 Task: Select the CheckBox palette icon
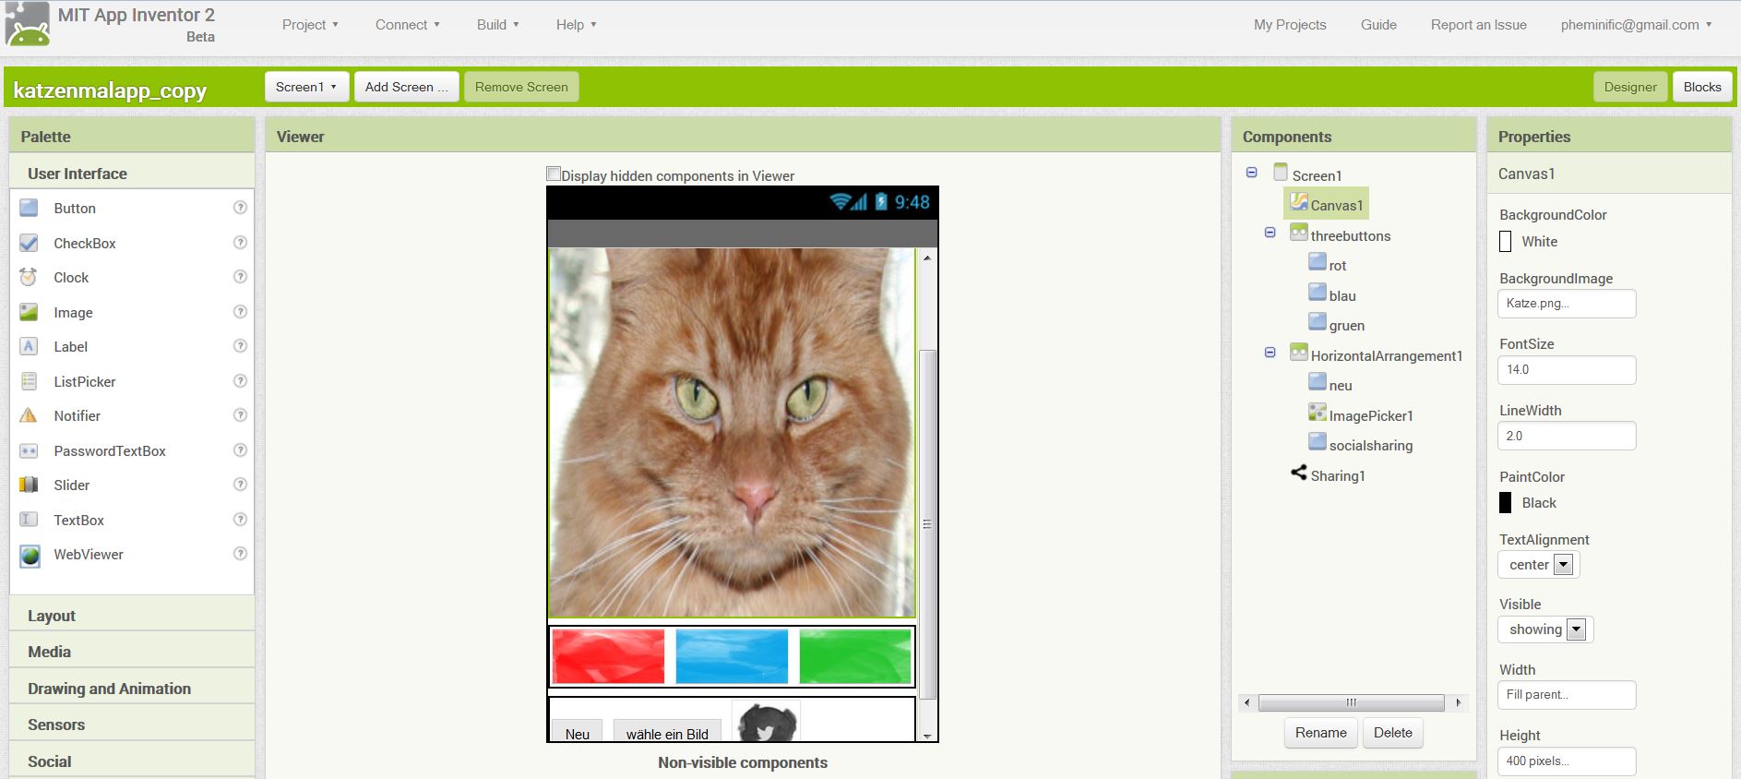29,243
